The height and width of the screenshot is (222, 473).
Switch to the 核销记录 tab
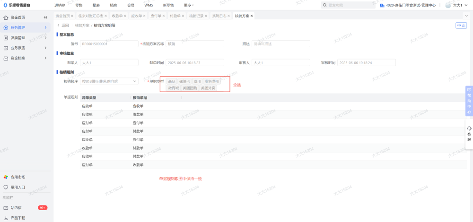tap(196, 16)
